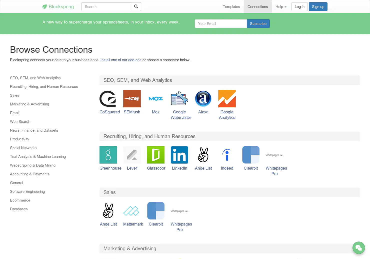This screenshot has height=259, width=370.
Task: Open the GoSquared connector icon
Action: click(x=108, y=99)
